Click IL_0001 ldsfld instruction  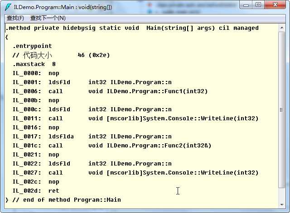coord(92,82)
